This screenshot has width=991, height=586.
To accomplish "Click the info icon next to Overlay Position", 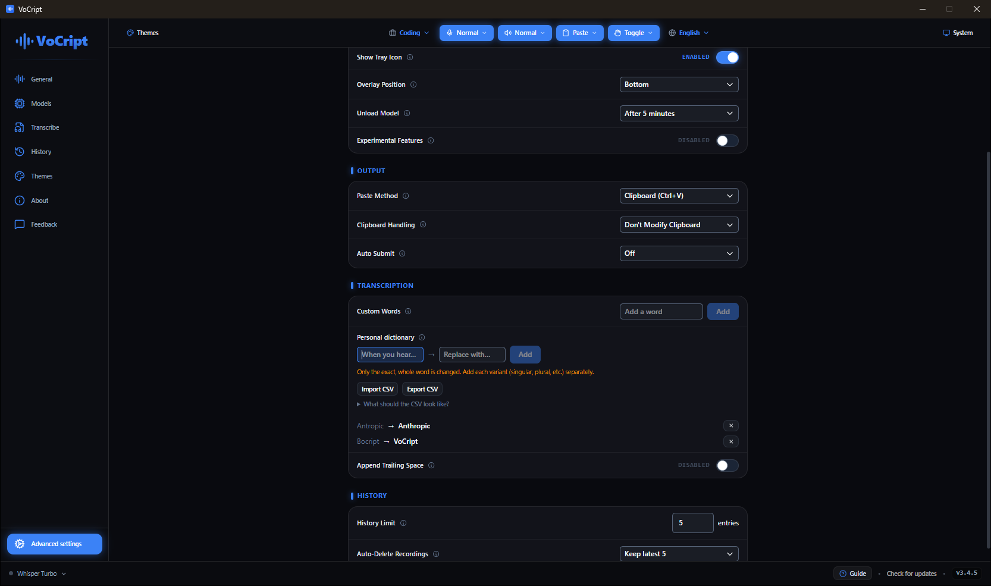I will coord(413,84).
